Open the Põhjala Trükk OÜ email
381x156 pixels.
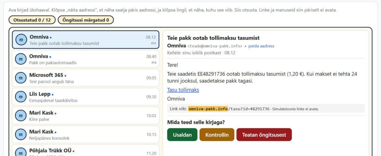(x=86, y=150)
